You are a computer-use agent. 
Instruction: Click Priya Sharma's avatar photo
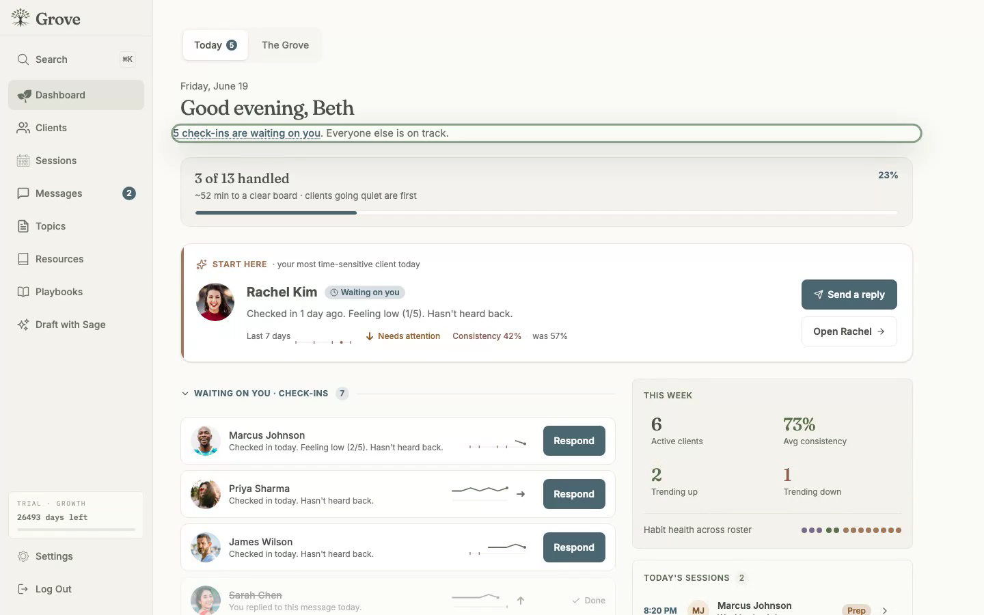tap(205, 494)
